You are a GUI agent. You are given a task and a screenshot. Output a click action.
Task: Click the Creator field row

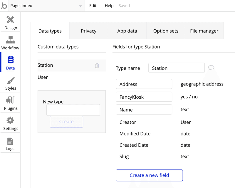155,122
